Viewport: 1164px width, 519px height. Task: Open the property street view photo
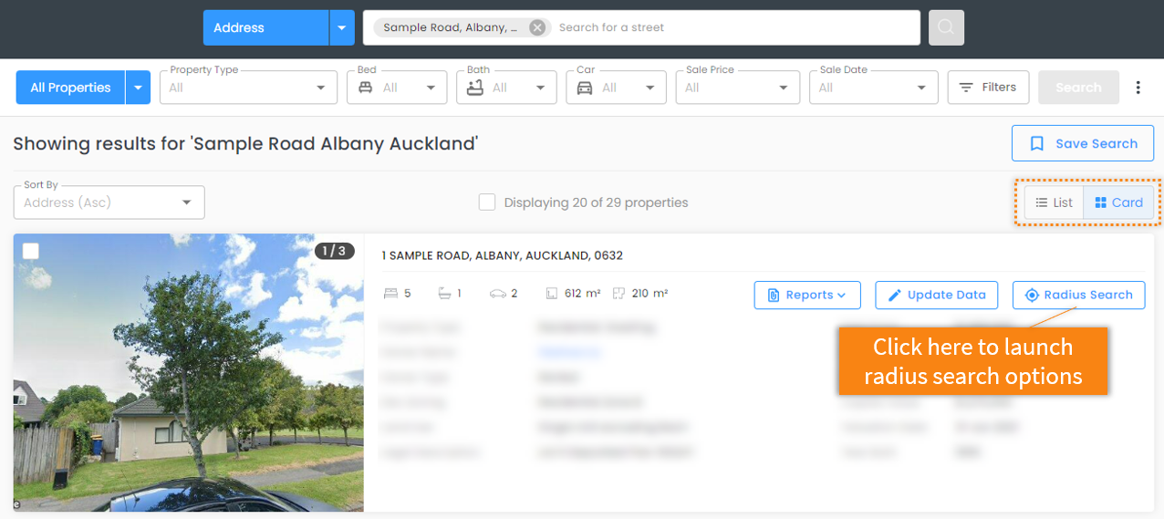coord(189,372)
